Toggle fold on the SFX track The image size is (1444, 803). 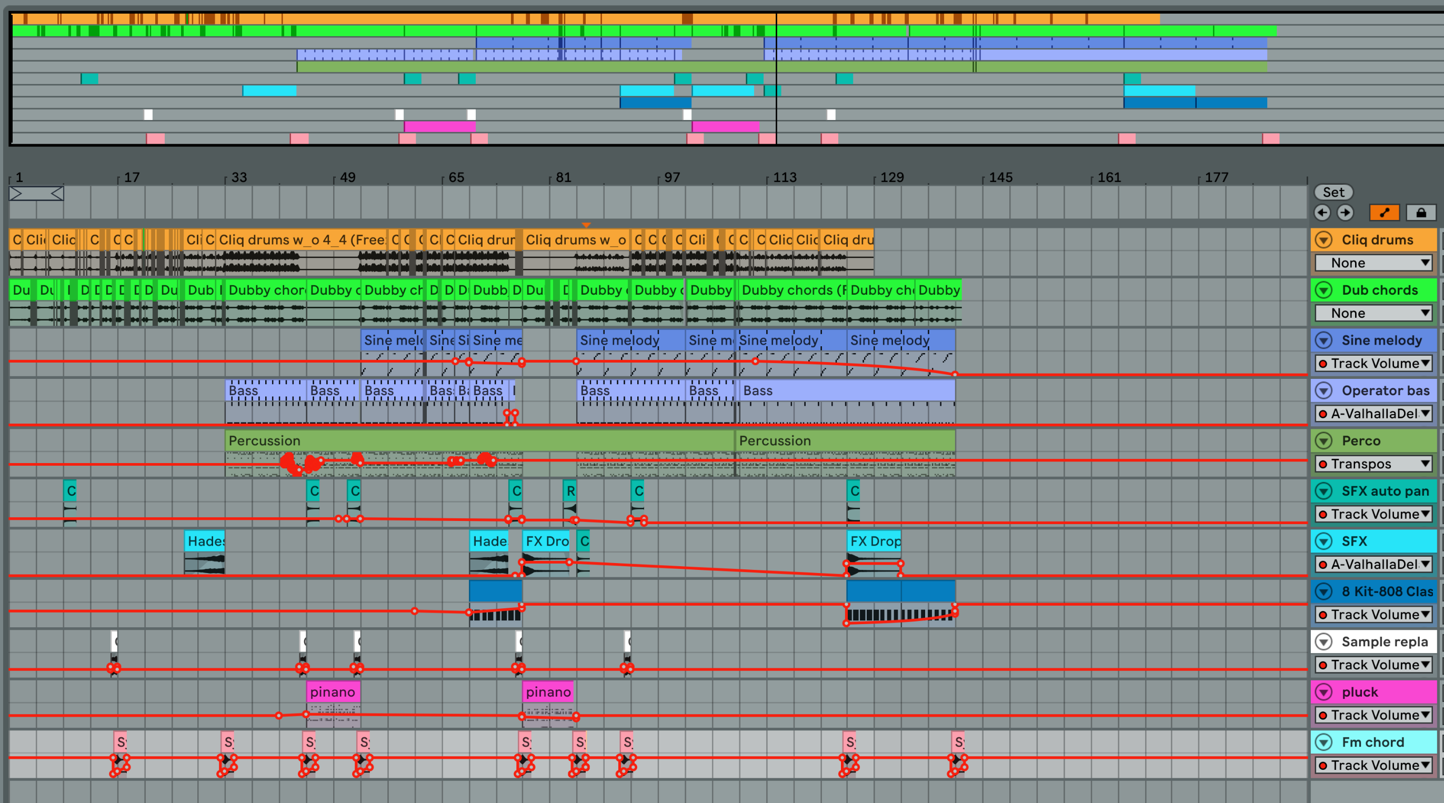pyautogui.click(x=1324, y=541)
